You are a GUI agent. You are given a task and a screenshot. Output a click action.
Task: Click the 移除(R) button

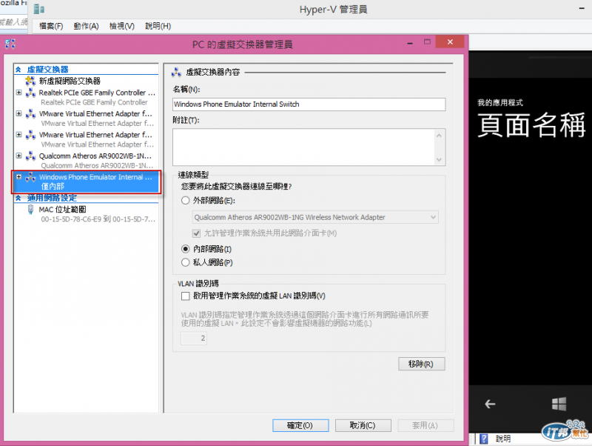[x=421, y=364]
